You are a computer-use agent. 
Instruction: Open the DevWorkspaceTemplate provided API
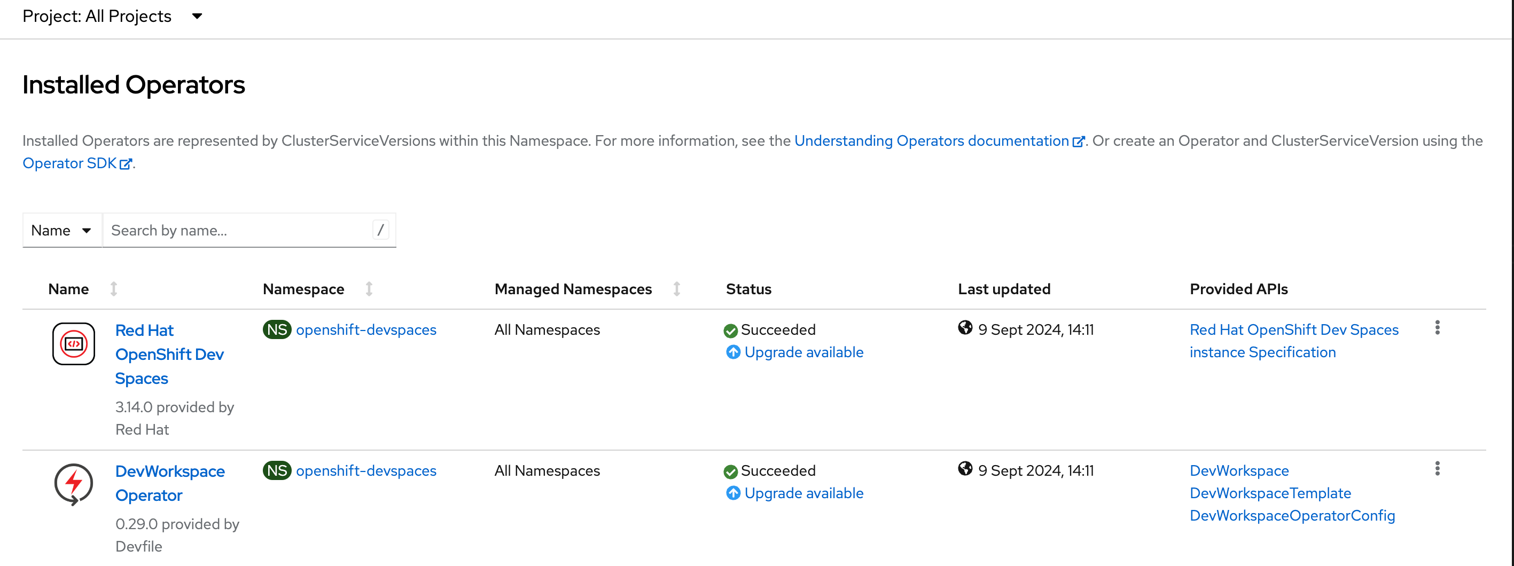point(1269,493)
